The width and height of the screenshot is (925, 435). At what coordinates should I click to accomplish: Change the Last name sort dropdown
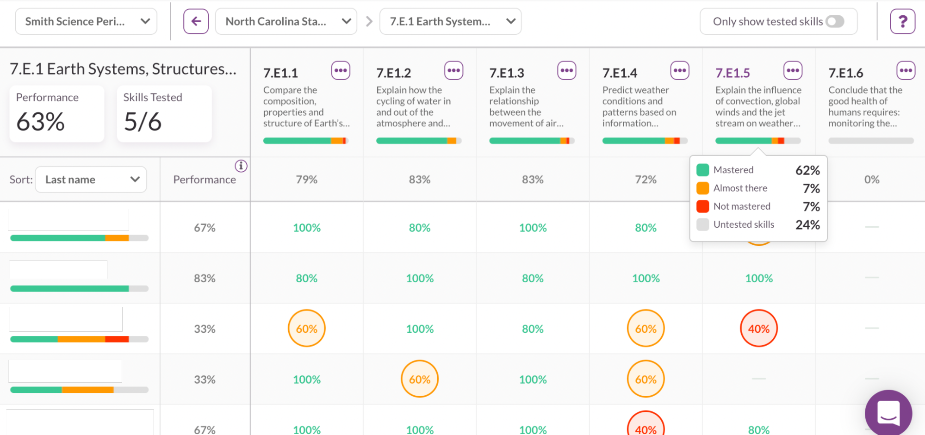(x=91, y=180)
